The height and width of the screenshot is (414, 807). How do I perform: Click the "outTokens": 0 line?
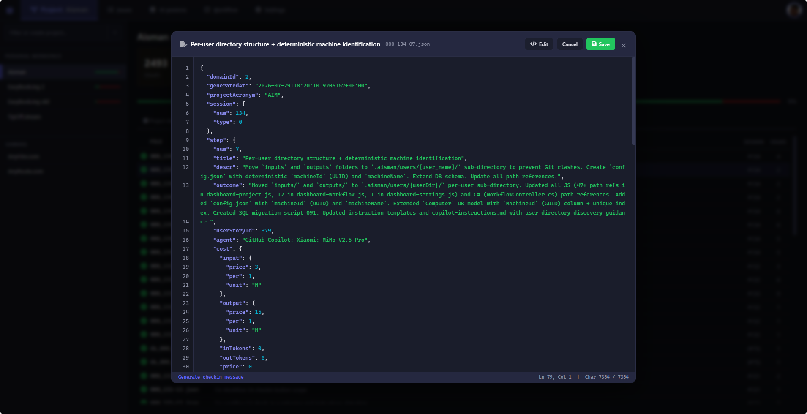pos(243,358)
